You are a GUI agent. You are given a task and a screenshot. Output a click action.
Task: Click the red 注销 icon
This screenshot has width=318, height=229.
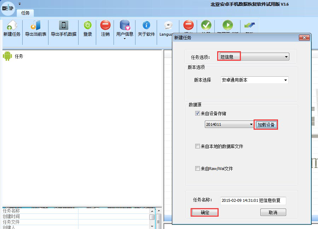click(105, 25)
